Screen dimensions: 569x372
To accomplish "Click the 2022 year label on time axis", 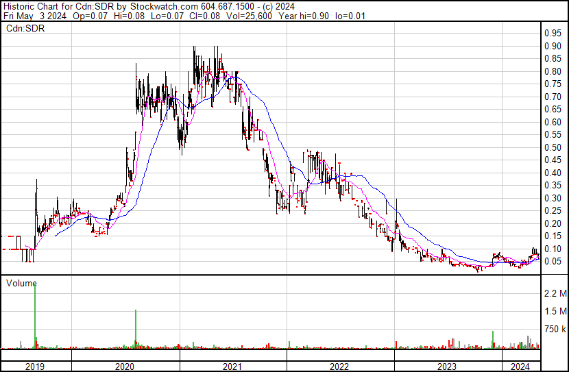I will (x=339, y=367).
